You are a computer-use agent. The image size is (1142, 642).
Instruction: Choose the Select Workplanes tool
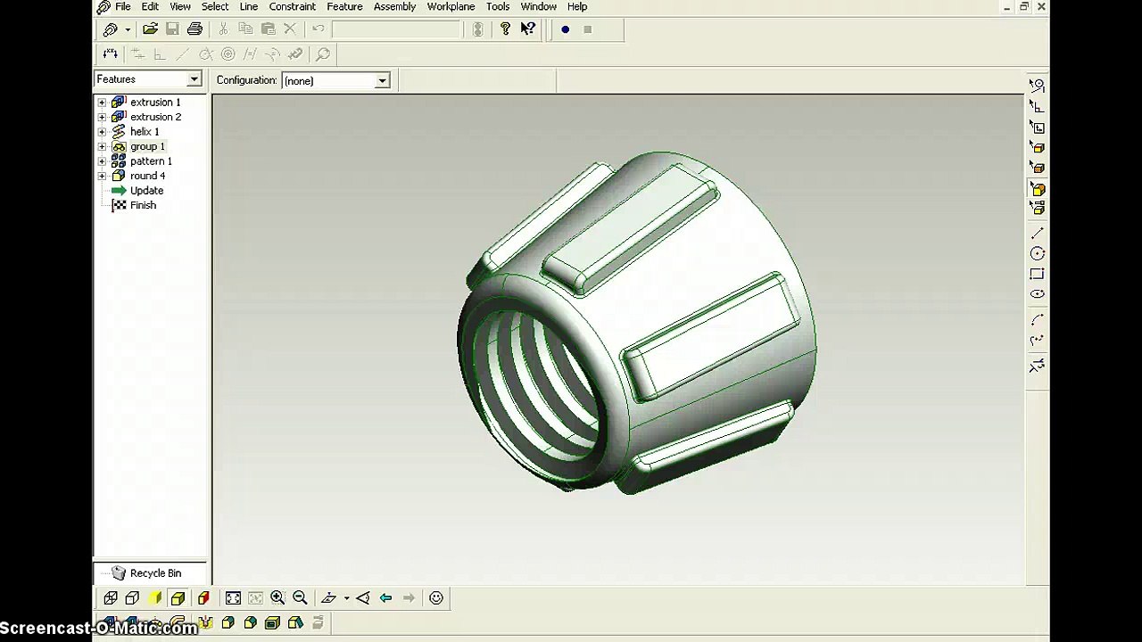pyautogui.click(x=1037, y=128)
